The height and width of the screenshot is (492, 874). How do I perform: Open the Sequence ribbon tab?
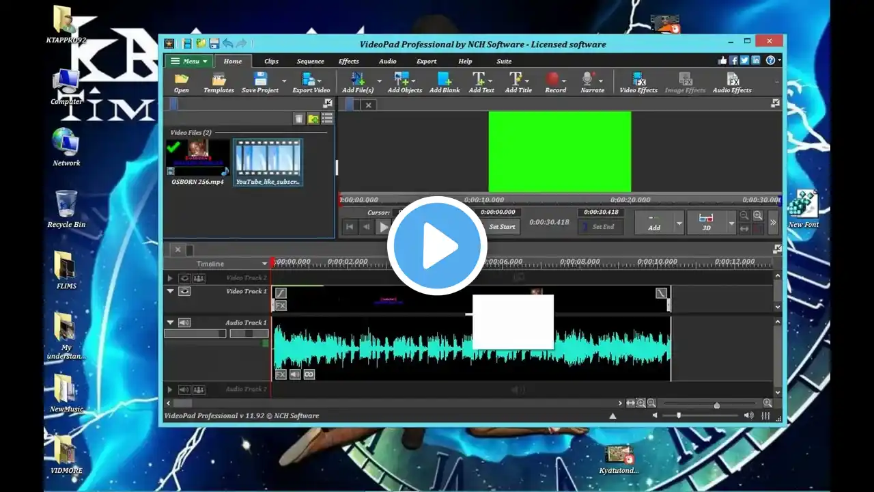(310, 61)
